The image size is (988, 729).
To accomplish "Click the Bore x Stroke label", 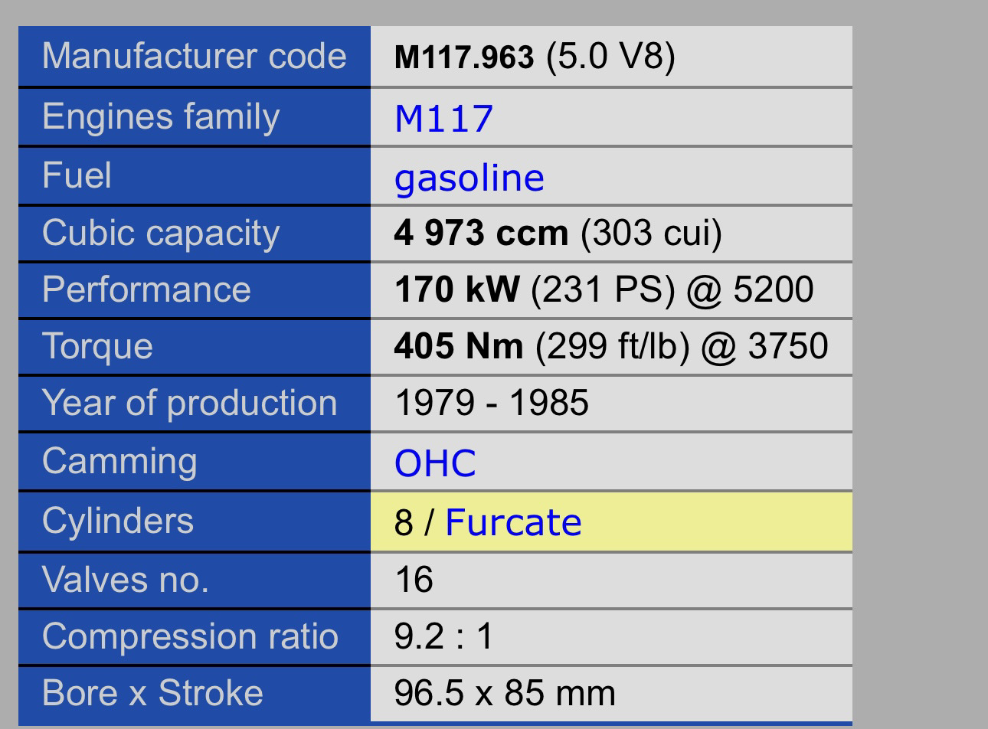I will (x=152, y=693).
